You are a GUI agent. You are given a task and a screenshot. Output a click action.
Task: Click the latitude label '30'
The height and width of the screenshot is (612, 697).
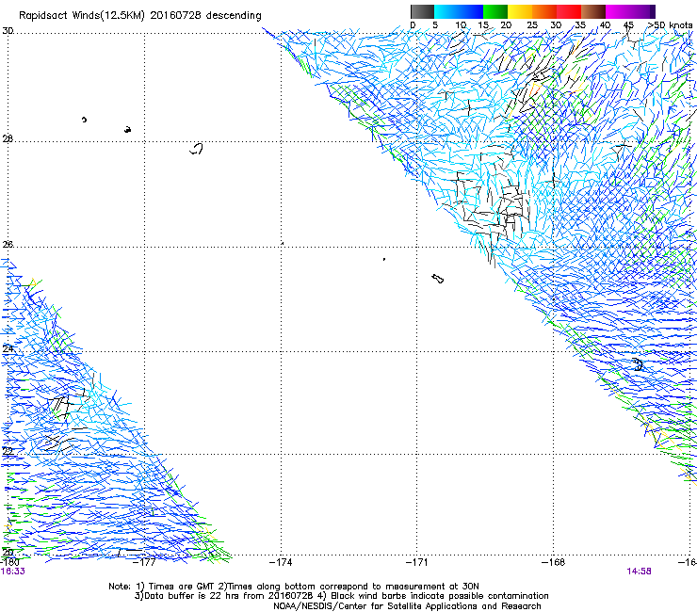pos(8,31)
